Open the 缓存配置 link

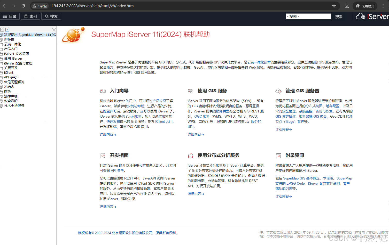click(332, 106)
